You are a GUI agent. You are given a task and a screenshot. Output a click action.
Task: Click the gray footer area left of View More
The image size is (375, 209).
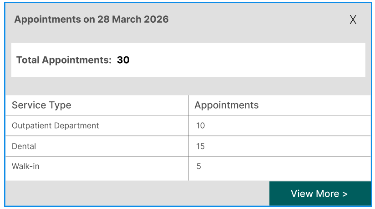(137, 194)
